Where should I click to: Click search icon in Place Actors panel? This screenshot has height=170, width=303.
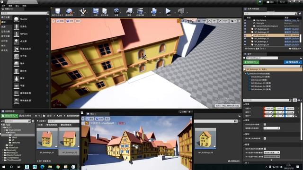[x=47, y=13]
